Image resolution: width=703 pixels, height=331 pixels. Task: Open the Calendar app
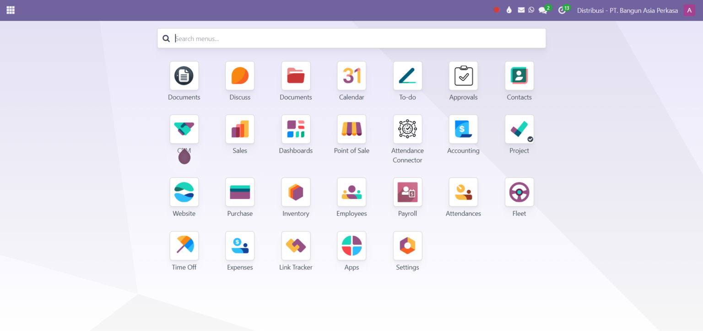[x=351, y=76]
